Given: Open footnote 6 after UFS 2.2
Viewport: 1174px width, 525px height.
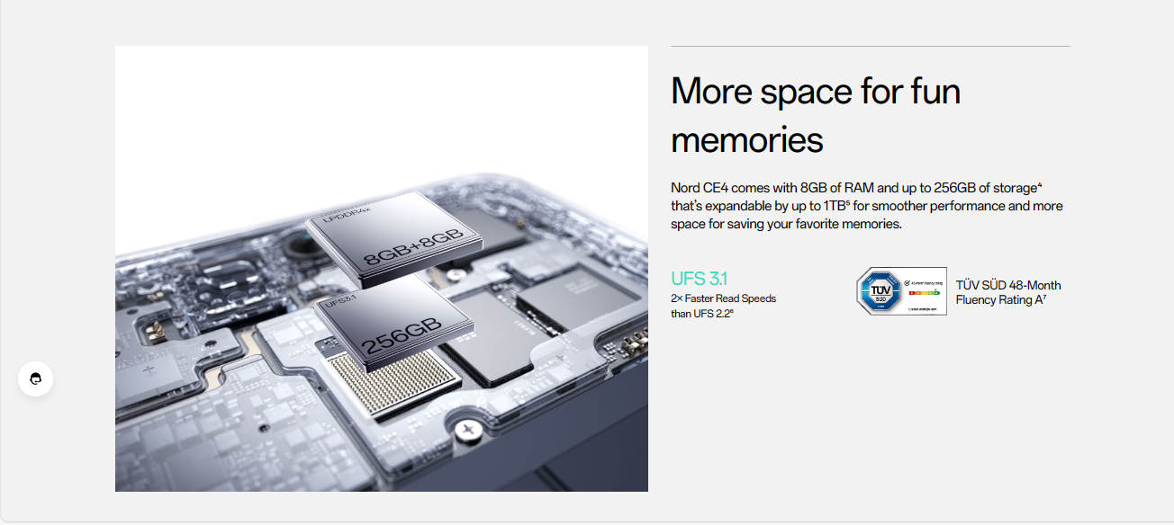Looking at the screenshot, I should (x=732, y=310).
